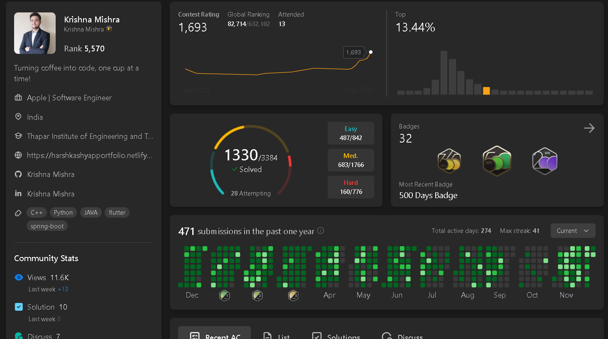Screen dimensions: 608x339
Task: Click the tag icon beside skill chips
Action: [18, 213]
